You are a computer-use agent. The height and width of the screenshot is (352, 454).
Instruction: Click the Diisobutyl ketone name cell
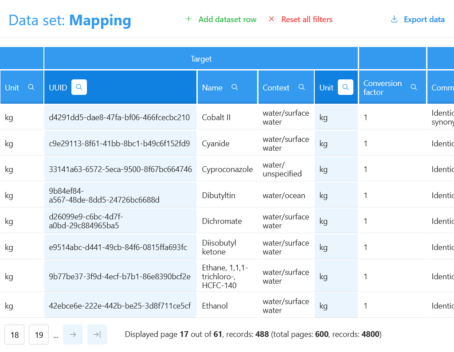(x=227, y=247)
